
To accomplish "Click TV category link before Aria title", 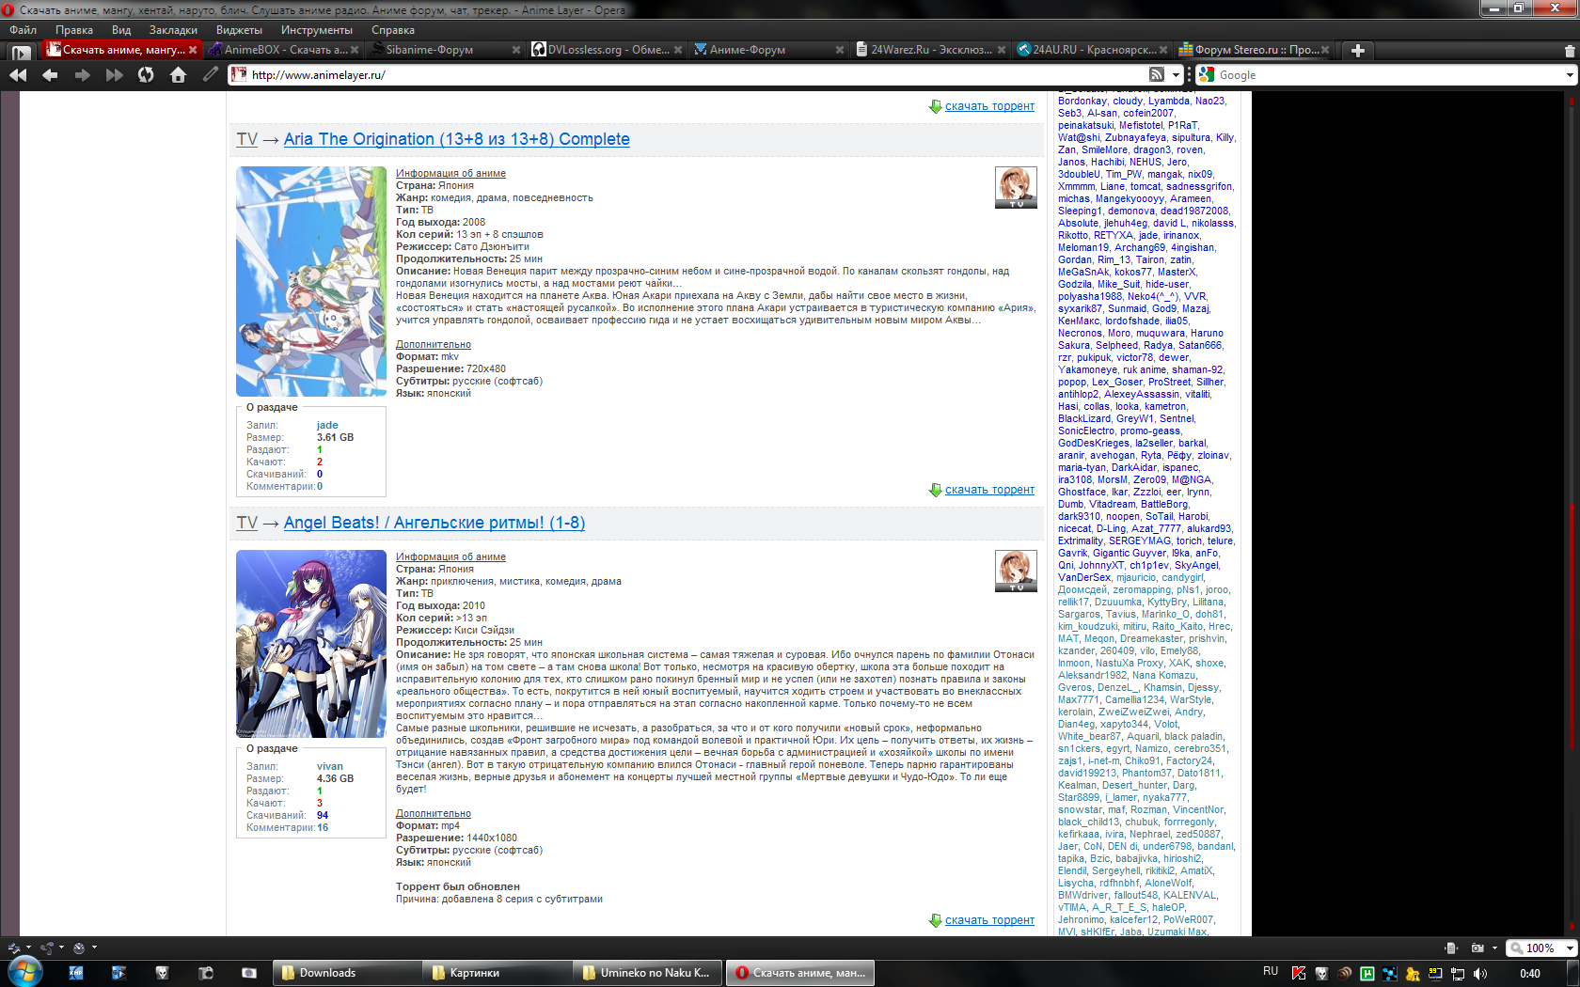I will click(x=246, y=139).
